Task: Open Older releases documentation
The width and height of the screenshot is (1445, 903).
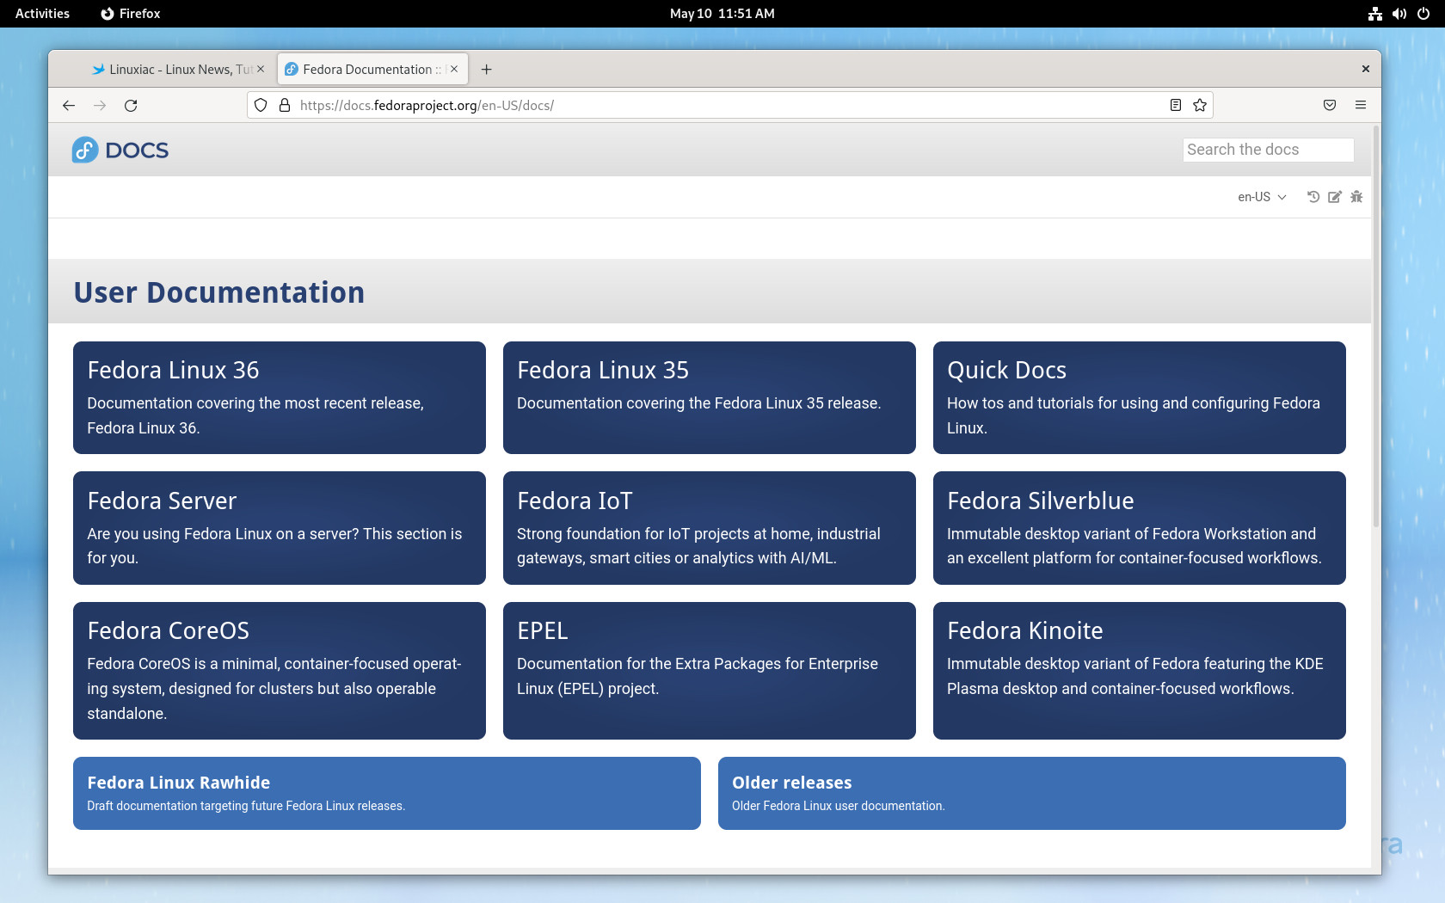Action: point(1032,793)
